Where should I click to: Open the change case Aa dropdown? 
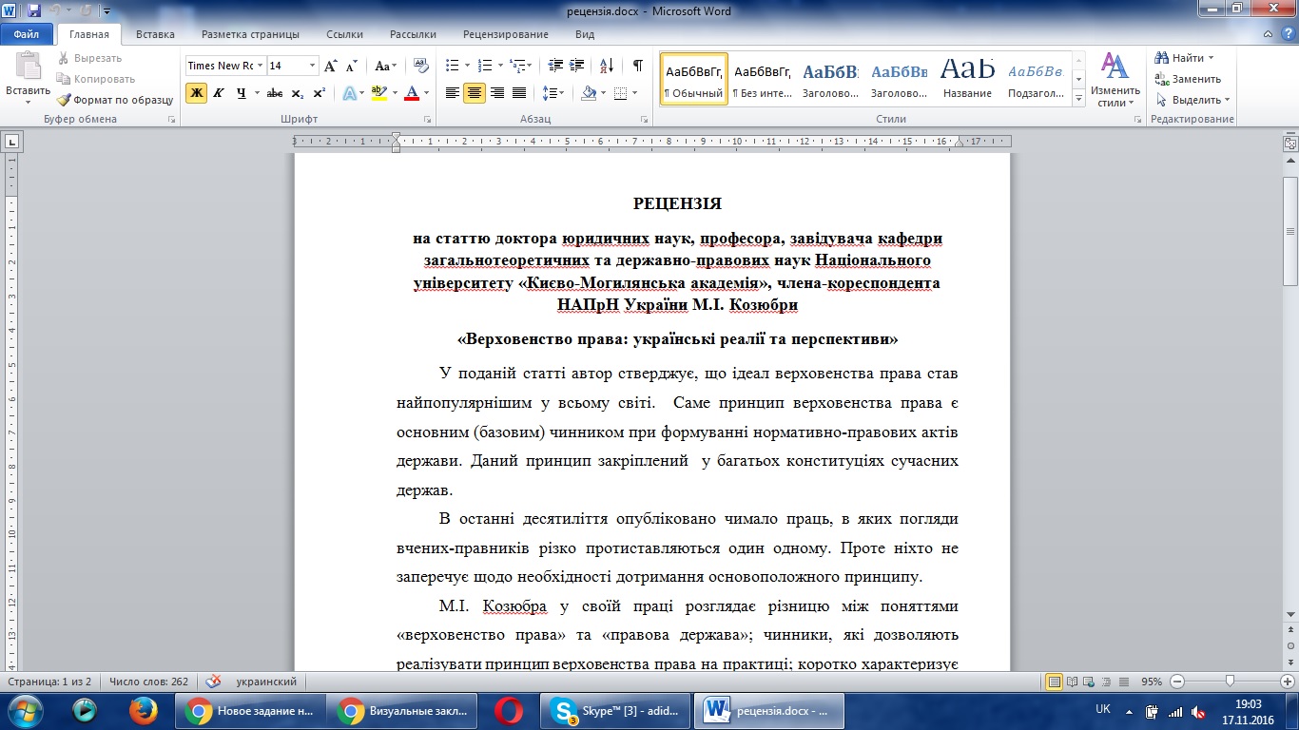point(385,66)
